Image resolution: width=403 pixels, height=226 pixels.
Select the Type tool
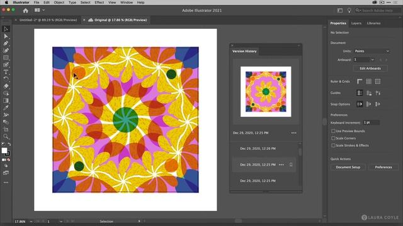pos(6,72)
